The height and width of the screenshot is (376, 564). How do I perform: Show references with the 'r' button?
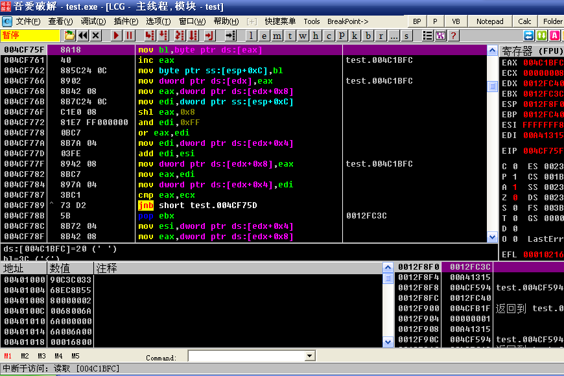[381, 35]
